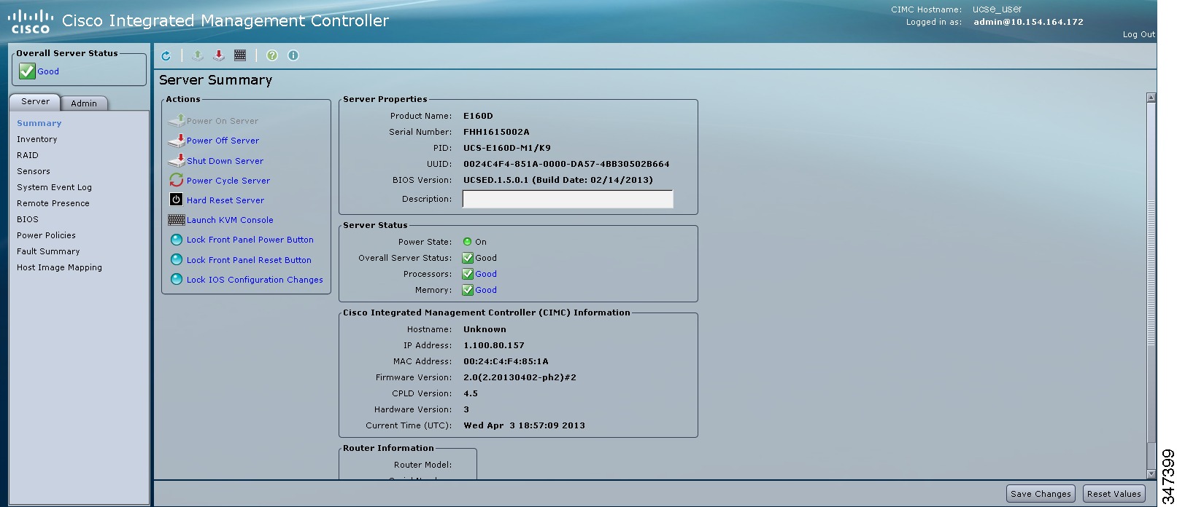
Task: Click the Hard Reset Server link
Action: pos(225,200)
